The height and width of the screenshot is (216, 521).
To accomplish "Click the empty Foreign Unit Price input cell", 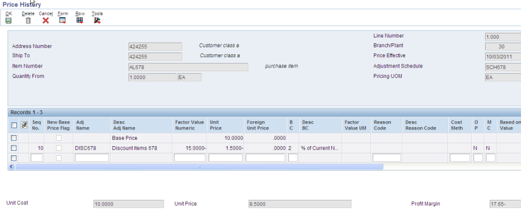I will (265, 158).
